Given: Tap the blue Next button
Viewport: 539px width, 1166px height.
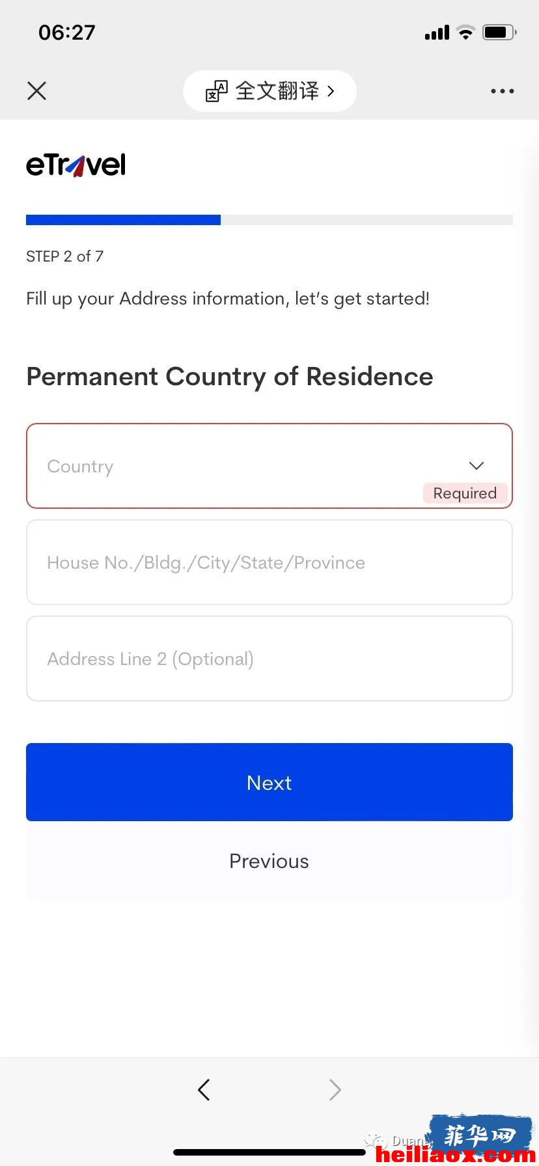Looking at the screenshot, I should pyautogui.click(x=269, y=782).
